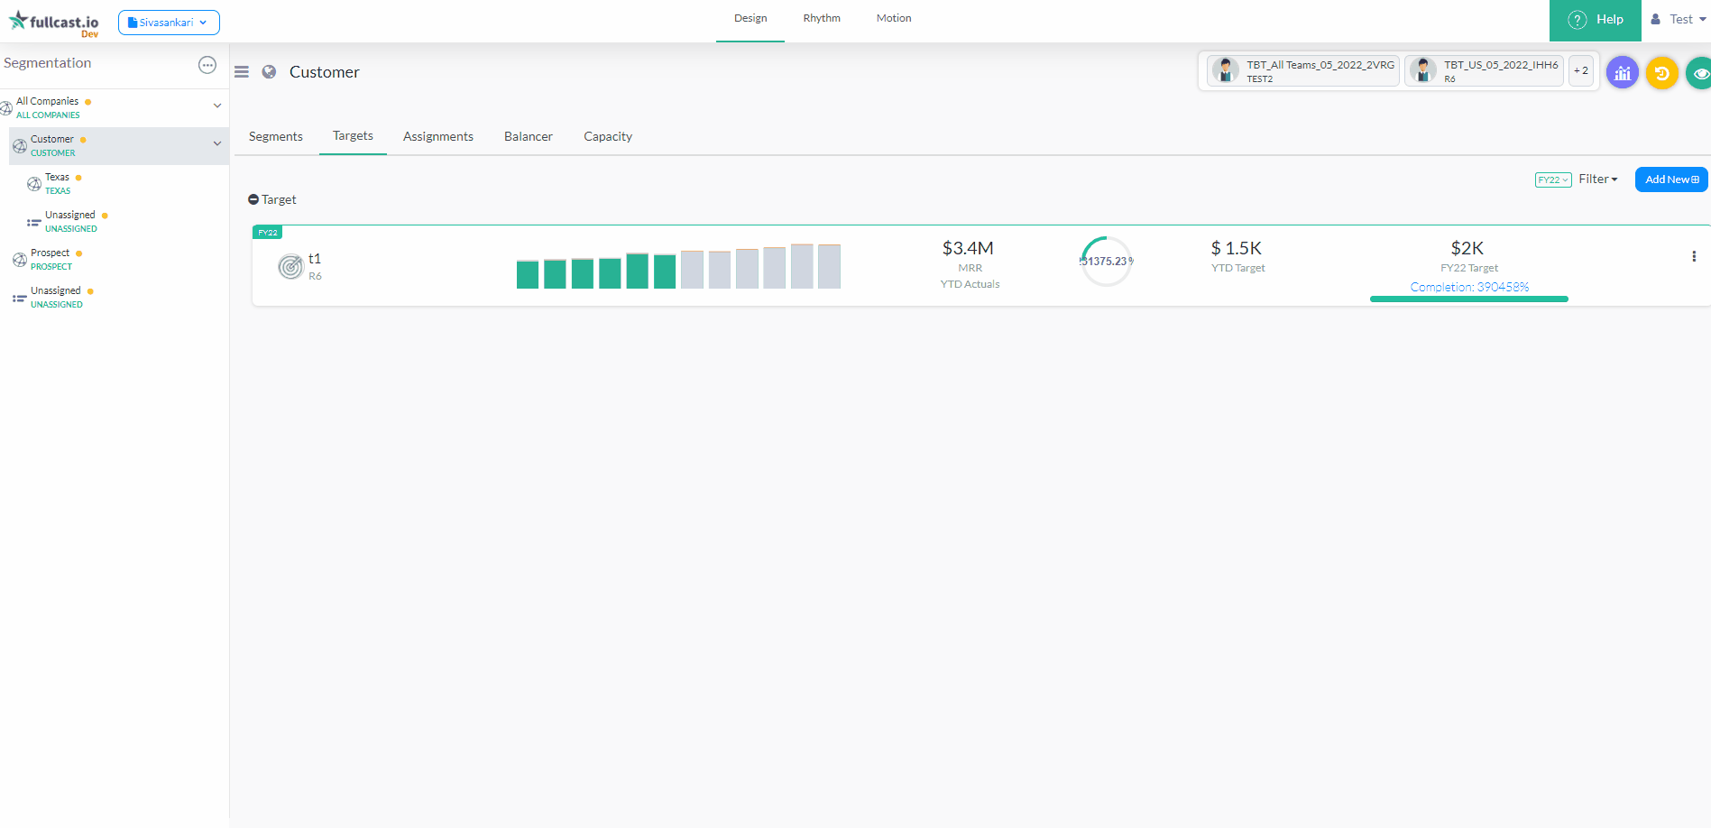The width and height of the screenshot is (1711, 828).
Task: Click the purple analytics chart icon
Action: [x=1622, y=72]
